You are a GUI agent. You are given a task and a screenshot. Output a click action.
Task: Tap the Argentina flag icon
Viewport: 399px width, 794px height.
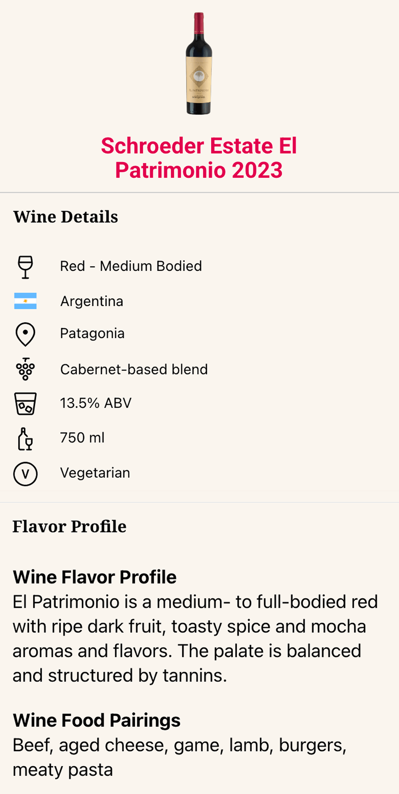(25, 301)
